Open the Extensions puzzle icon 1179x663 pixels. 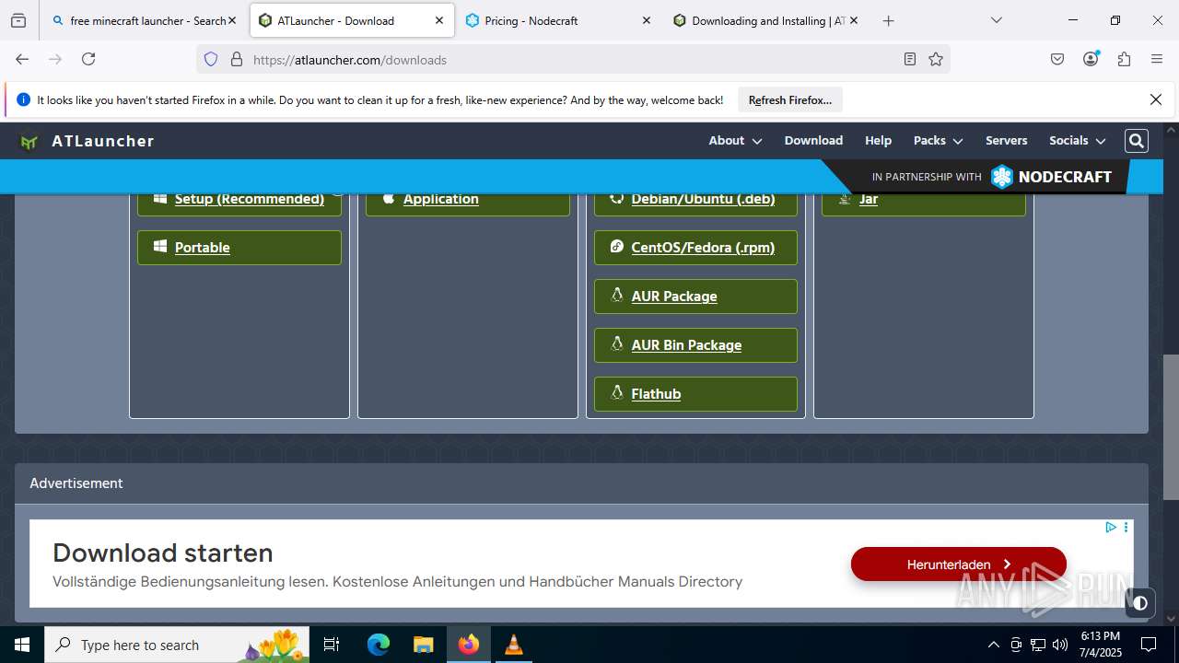coord(1124,59)
